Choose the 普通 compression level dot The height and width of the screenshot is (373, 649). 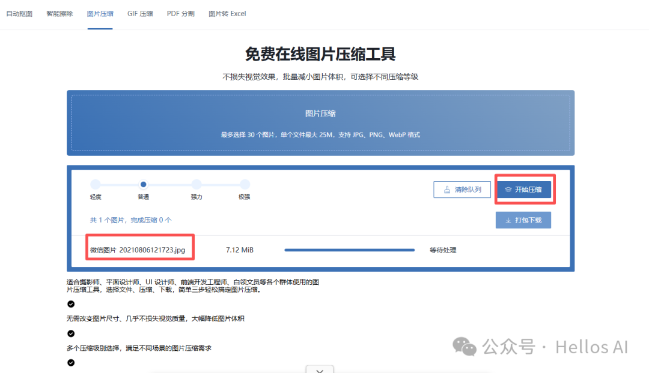coord(143,185)
